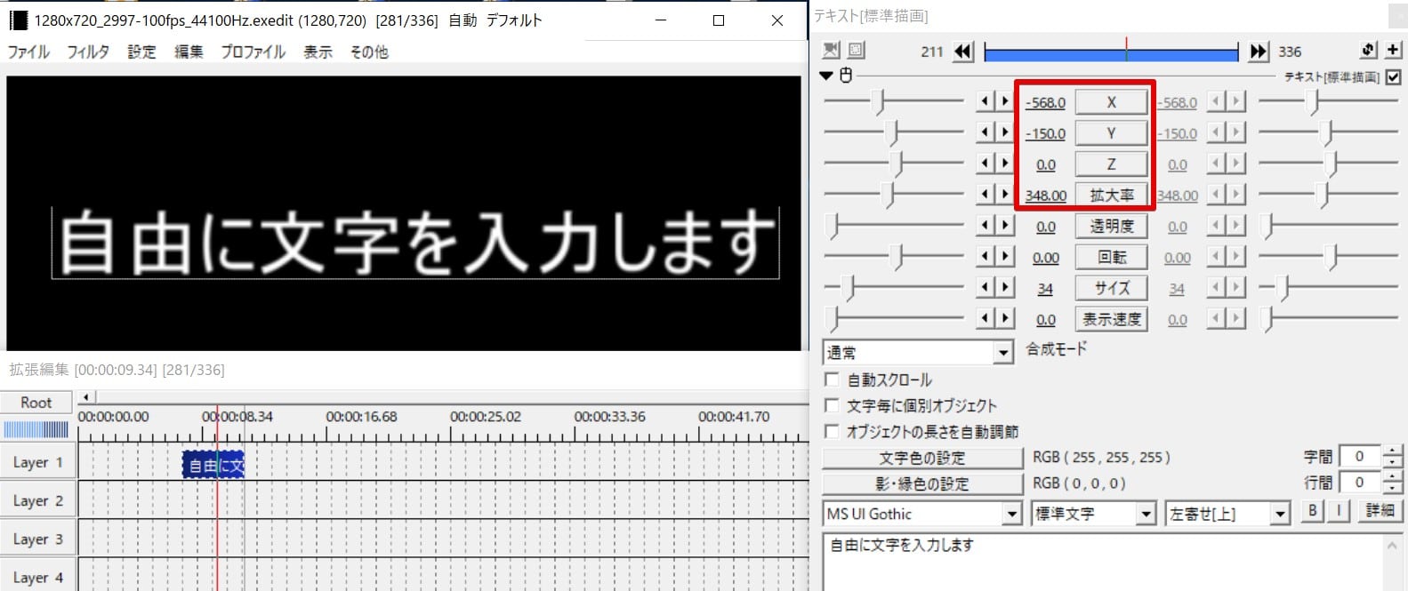Decrease active X value with left arrow
This screenshot has height=591, width=1408.
985,102
